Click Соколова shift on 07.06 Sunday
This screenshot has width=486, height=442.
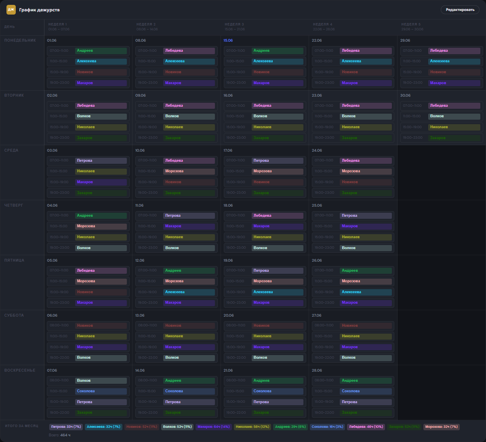coord(101,391)
